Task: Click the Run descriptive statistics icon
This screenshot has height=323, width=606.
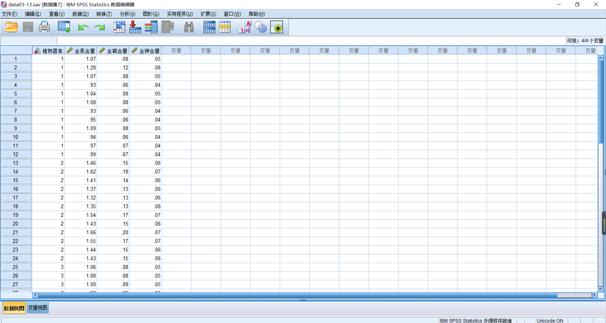Action: [x=168, y=27]
